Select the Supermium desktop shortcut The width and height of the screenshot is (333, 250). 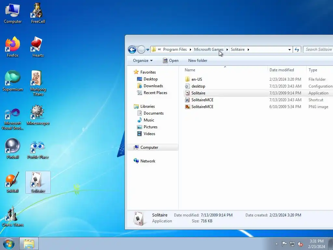(x=13, y=81)
